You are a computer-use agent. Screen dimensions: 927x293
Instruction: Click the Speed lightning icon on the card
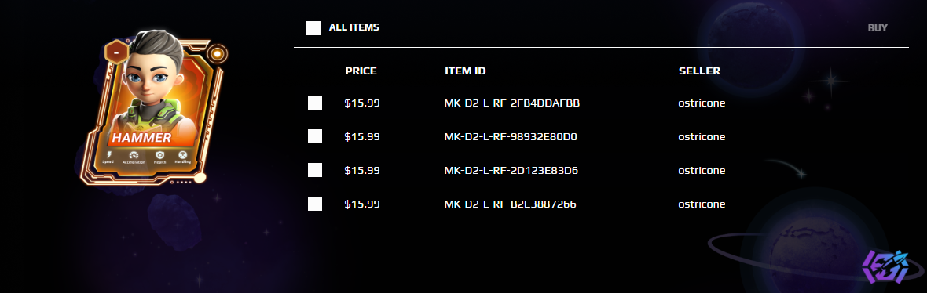click(x=108, y=154)
